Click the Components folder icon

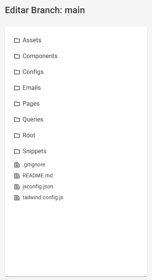pyautogui.click(x=17, y=56)
